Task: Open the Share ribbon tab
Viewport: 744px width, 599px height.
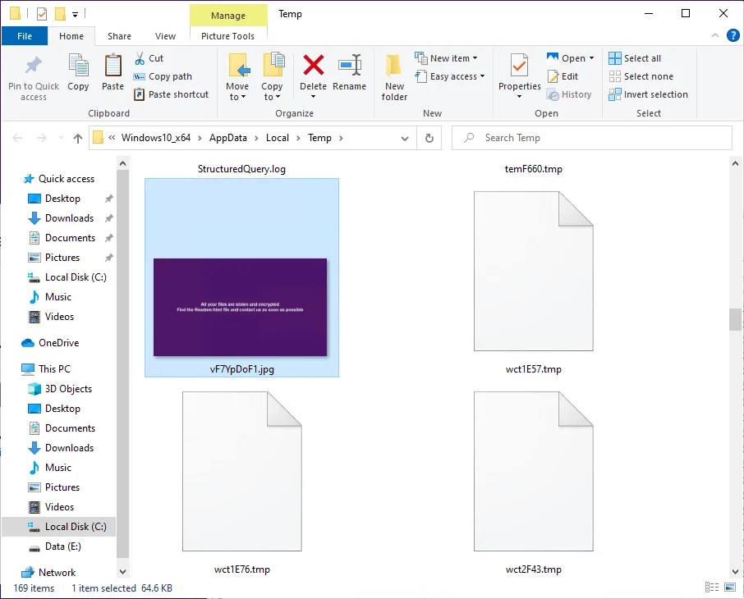Action: click(119, 36)
